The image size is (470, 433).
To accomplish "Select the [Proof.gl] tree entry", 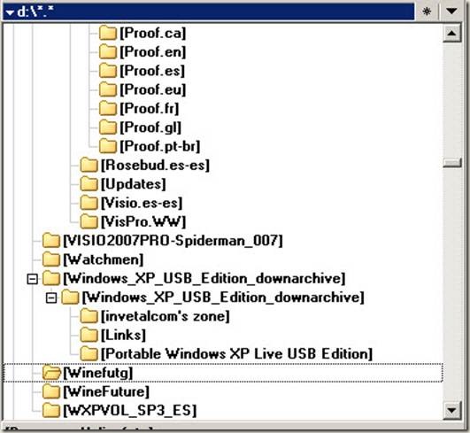I will coord(150,128).
